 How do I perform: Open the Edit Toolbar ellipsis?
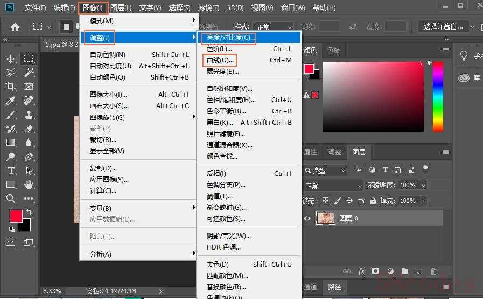[x=29, y=198]
